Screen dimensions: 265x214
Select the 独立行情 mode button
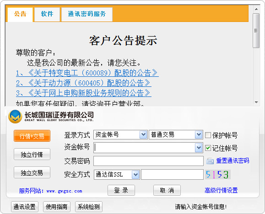pos(32,154)
